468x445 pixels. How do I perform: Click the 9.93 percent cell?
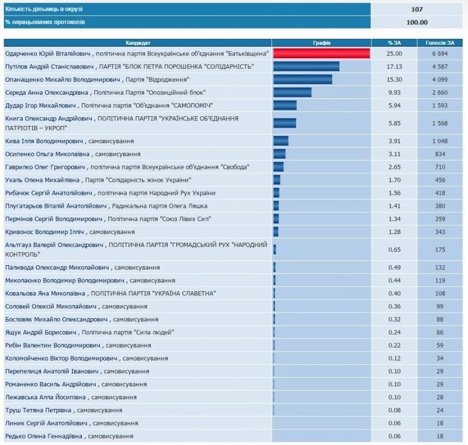394,93
